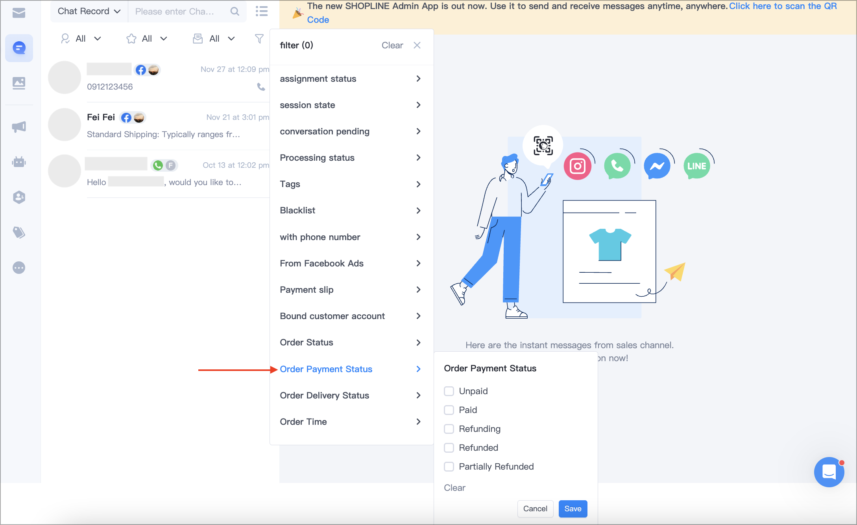
Task: Open the broadcast megaphone sidebar icon
Action: click(x=19, y=127)
